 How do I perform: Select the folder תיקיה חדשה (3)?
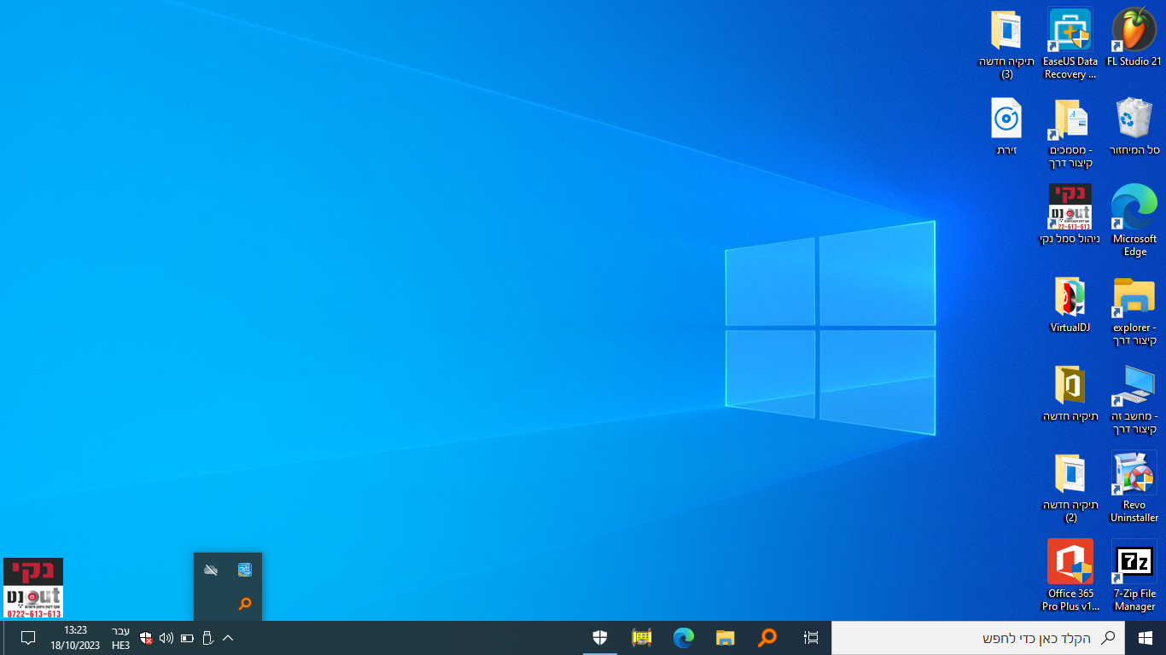pyautogui.click(x=1006, y=44)
